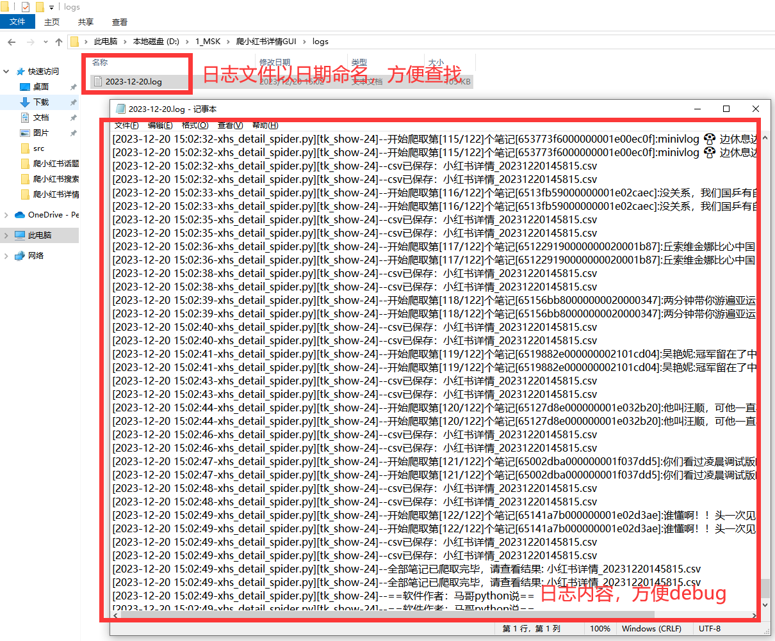Open the 爬小红书话题 folder
Viewport: 775px width, 641px height.
pos(56,164)
